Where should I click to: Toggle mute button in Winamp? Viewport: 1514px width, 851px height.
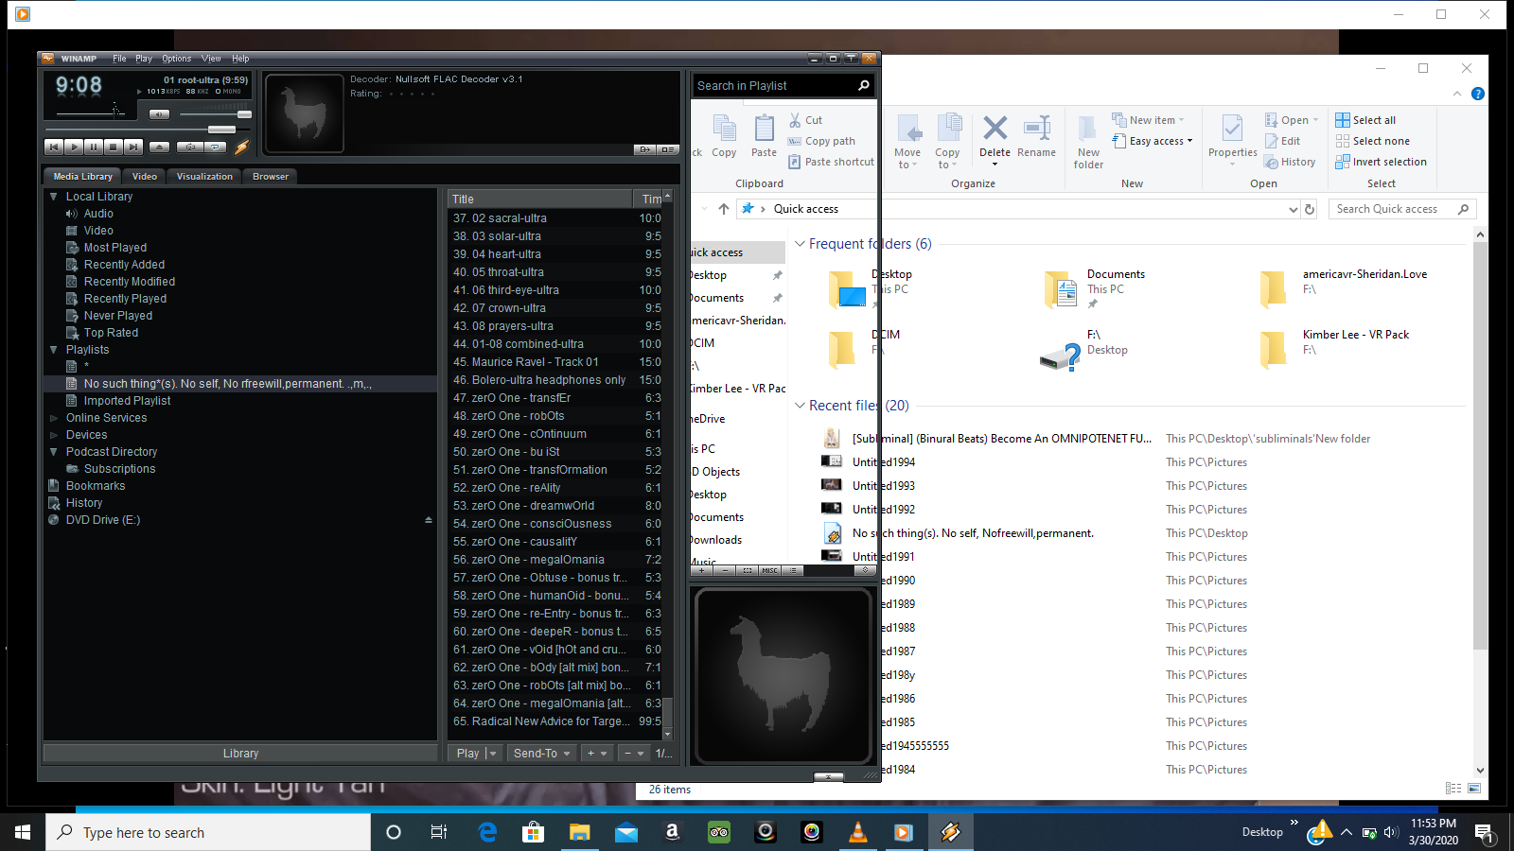159,114
